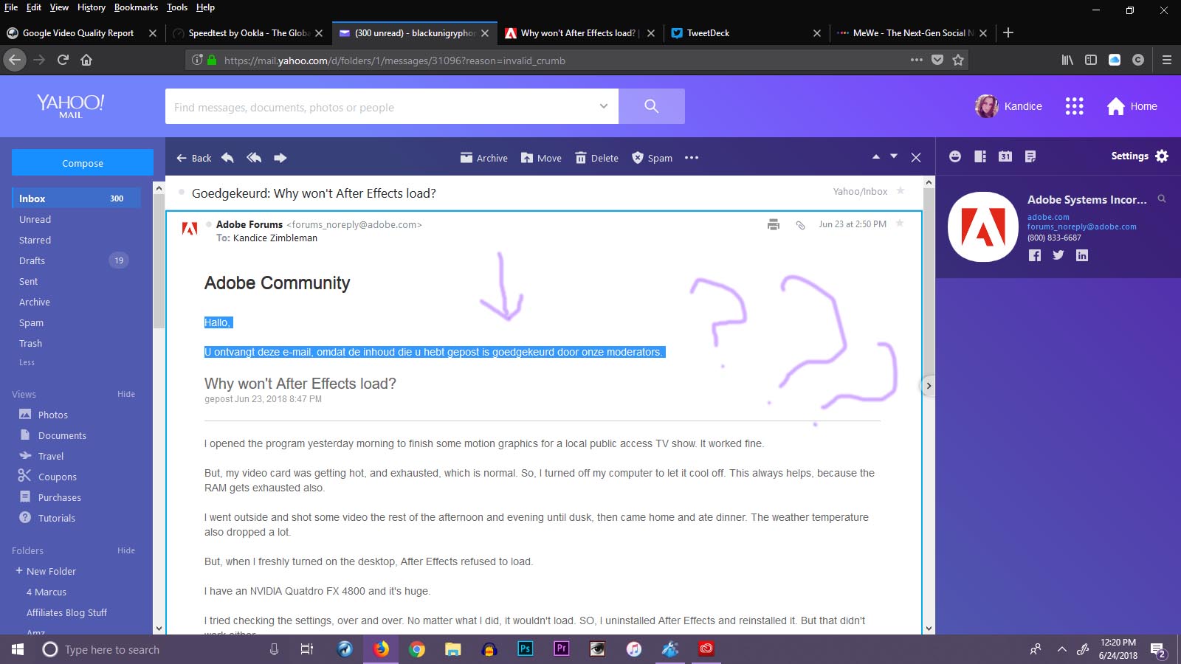This screenshot has height=664, width=1181.
Task: Go to Yahoo Home
Action: pyautogui.click(x=1132, y=106)
